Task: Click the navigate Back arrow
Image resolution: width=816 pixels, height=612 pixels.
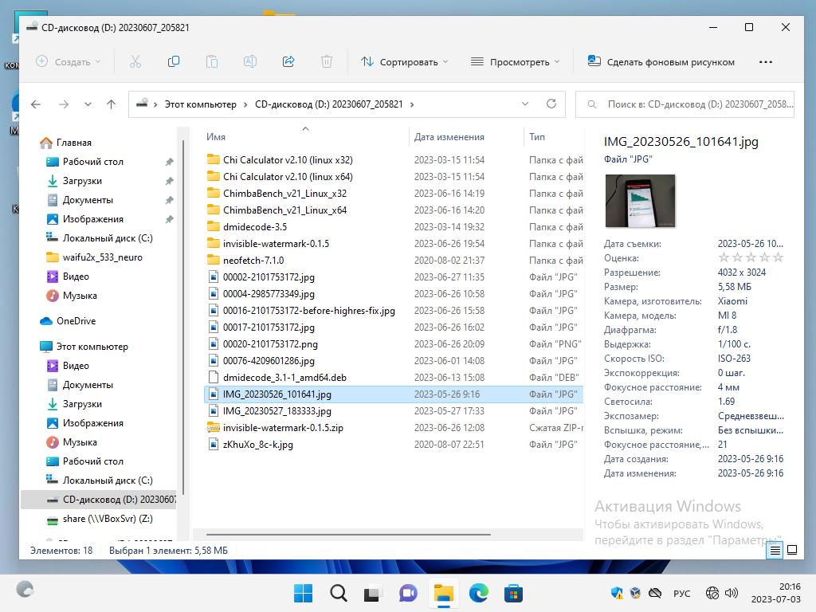Action: 36,104
